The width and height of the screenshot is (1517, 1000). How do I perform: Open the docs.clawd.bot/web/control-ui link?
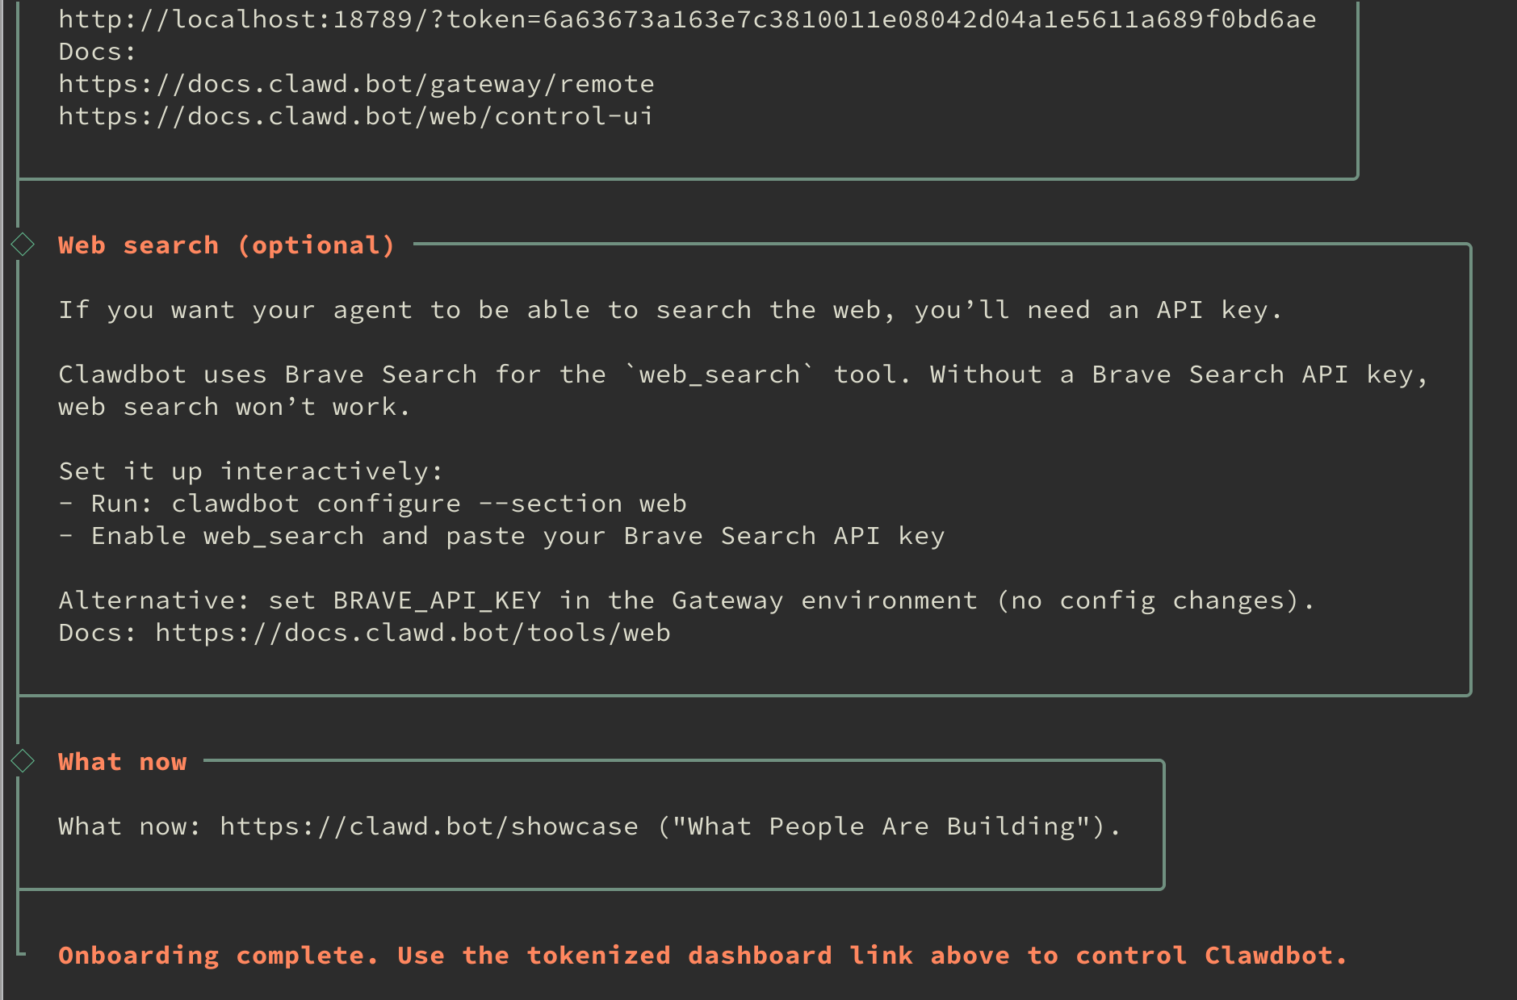click(355, 116)
